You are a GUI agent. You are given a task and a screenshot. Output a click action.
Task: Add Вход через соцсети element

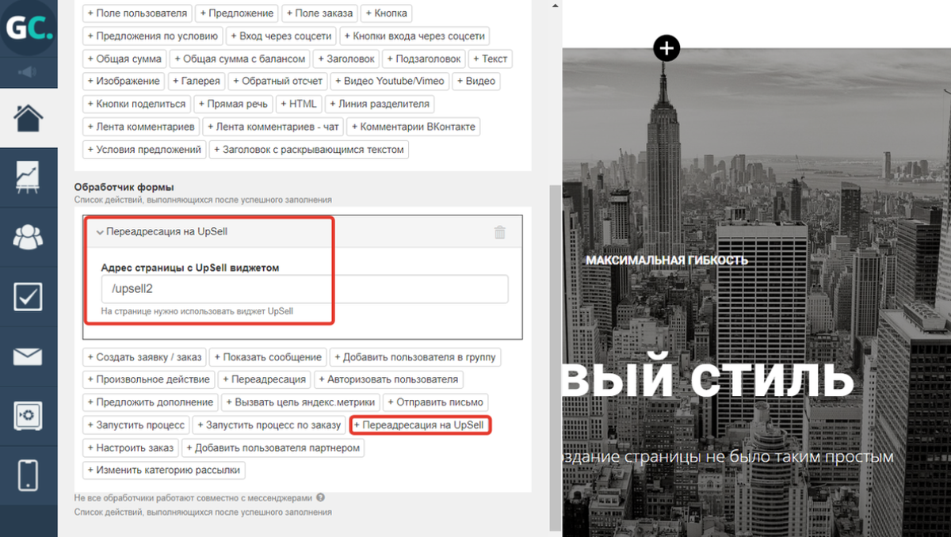click(281, 36)
